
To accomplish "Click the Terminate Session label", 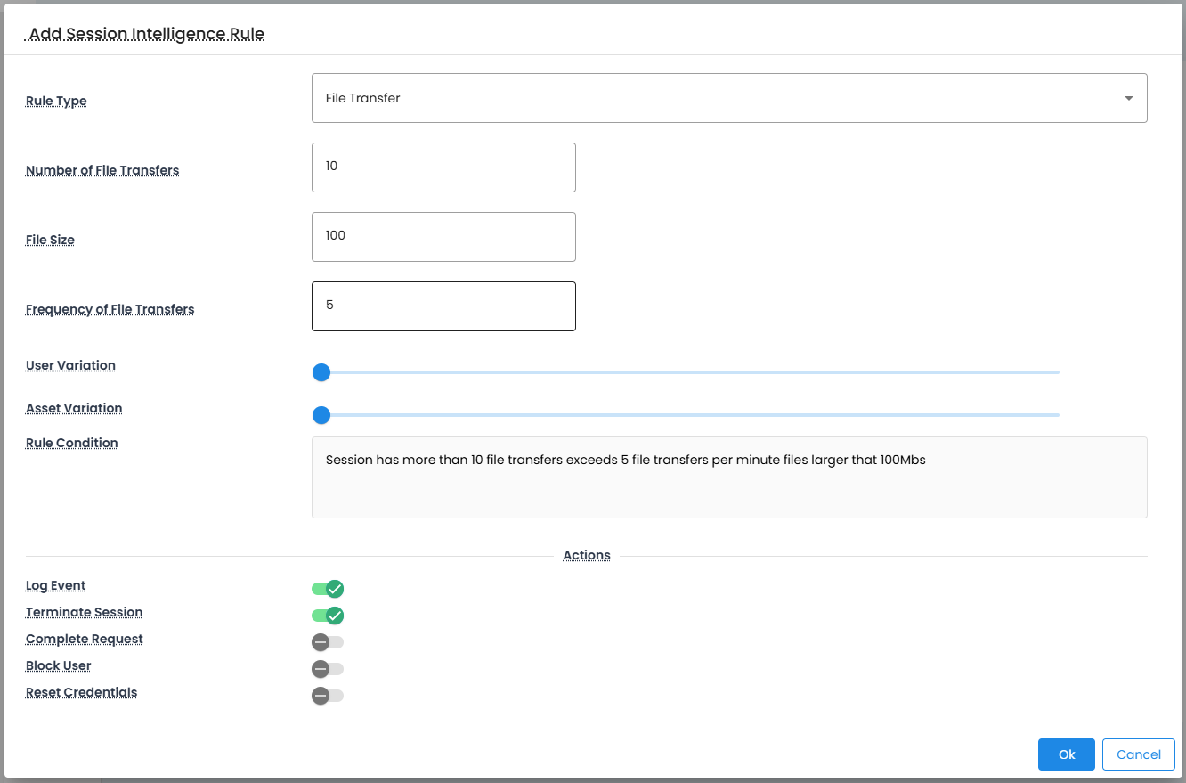I will click(x=84, y=612).
